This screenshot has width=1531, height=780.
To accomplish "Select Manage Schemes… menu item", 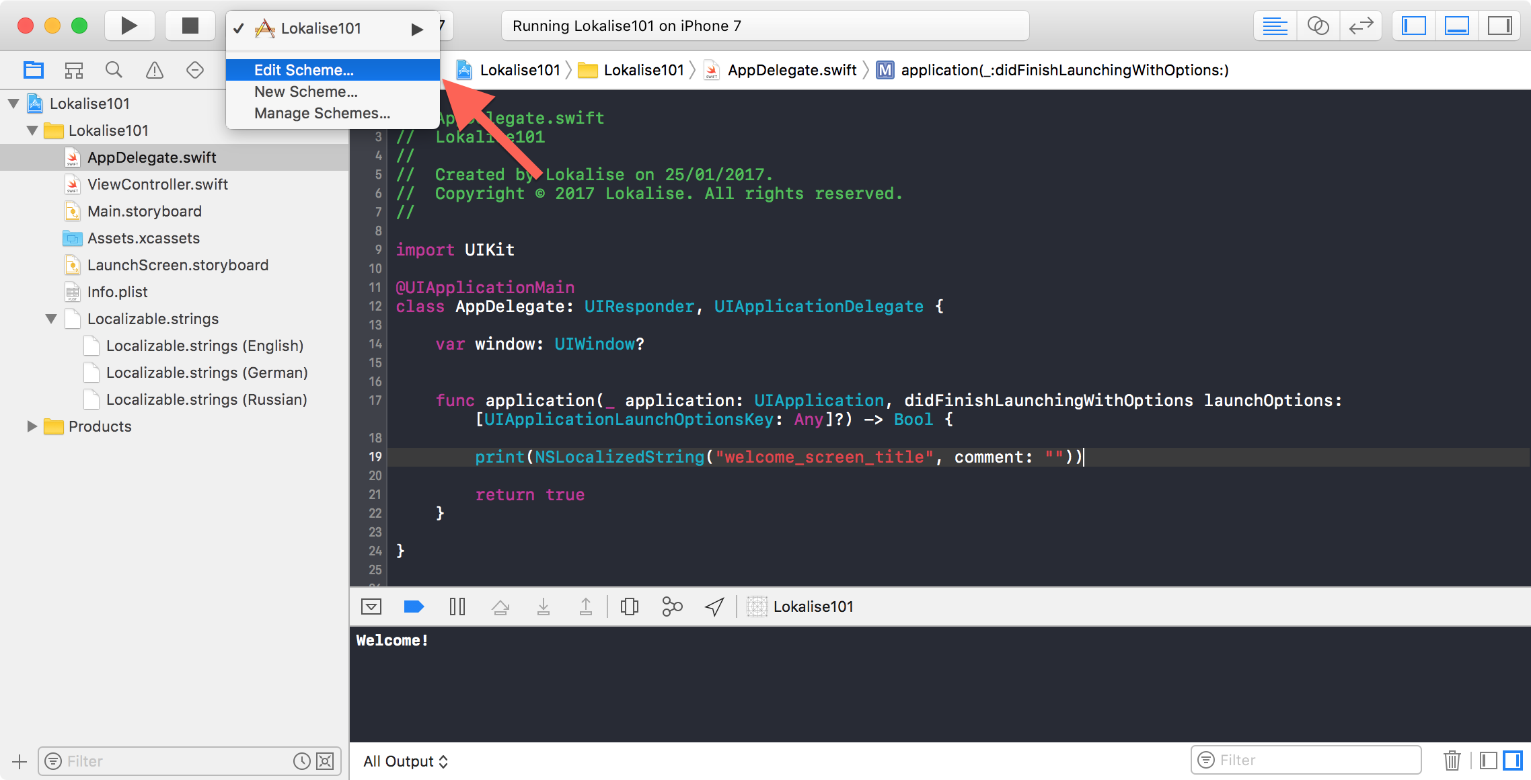I will pos(332,113).
